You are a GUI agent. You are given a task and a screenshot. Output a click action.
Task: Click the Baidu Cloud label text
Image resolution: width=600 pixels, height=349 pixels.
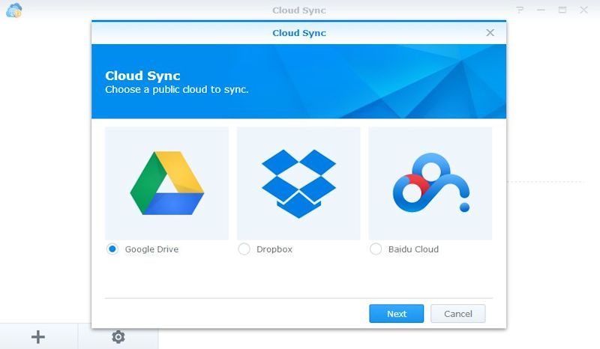414,249
